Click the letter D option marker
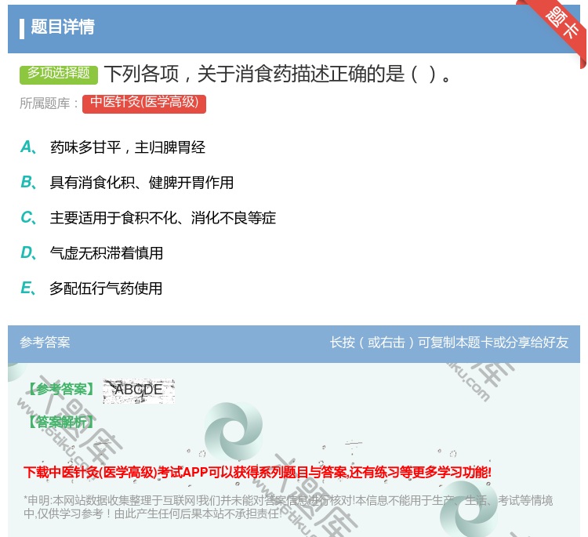Screen dimensions: 588x537 click(28, 252)
